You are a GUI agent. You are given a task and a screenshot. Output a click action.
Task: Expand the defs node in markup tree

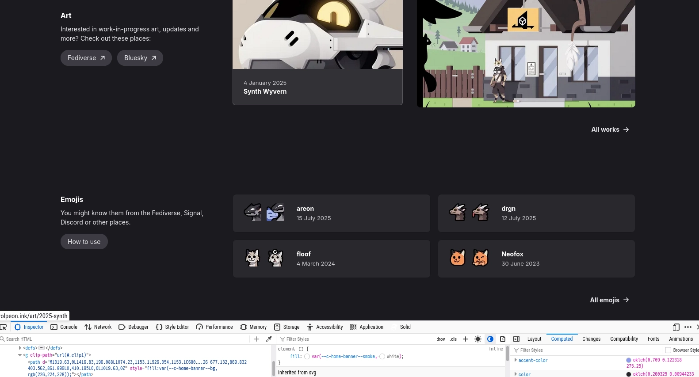pyautogui.click(x=20, y=348)
